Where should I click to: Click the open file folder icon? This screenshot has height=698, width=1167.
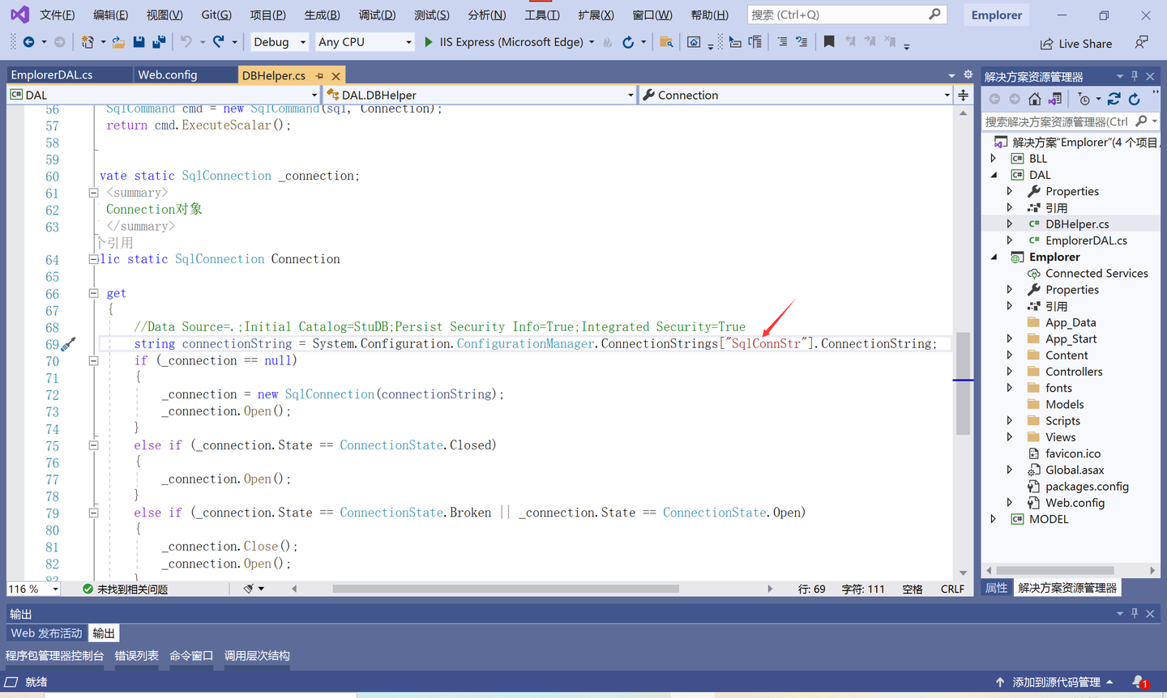(x=118, y=42)
